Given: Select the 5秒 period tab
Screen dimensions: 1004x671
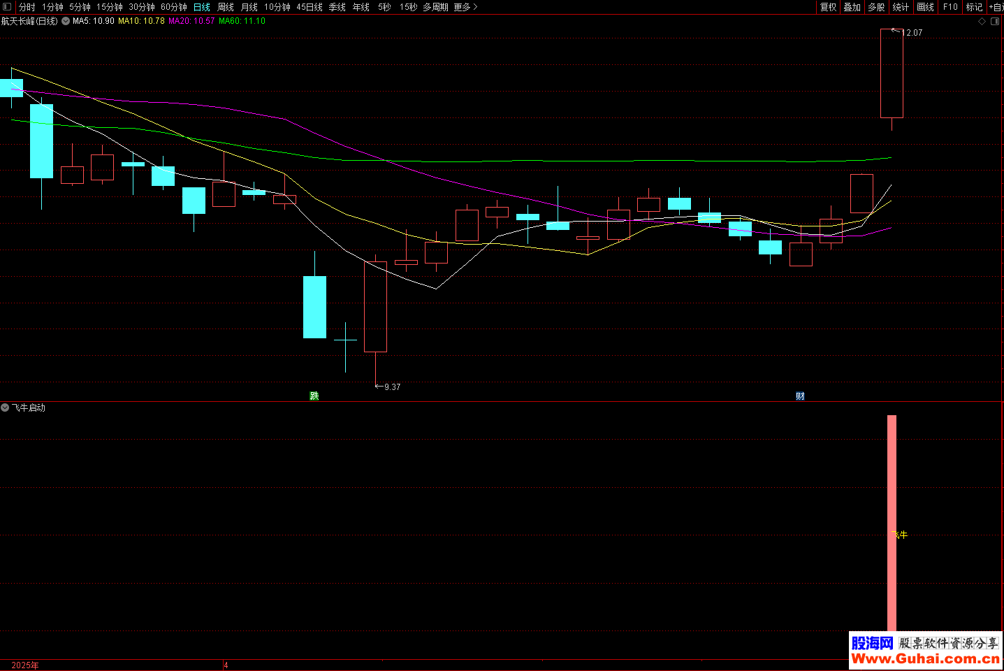Looking at the screenshot, I should 384,7.
